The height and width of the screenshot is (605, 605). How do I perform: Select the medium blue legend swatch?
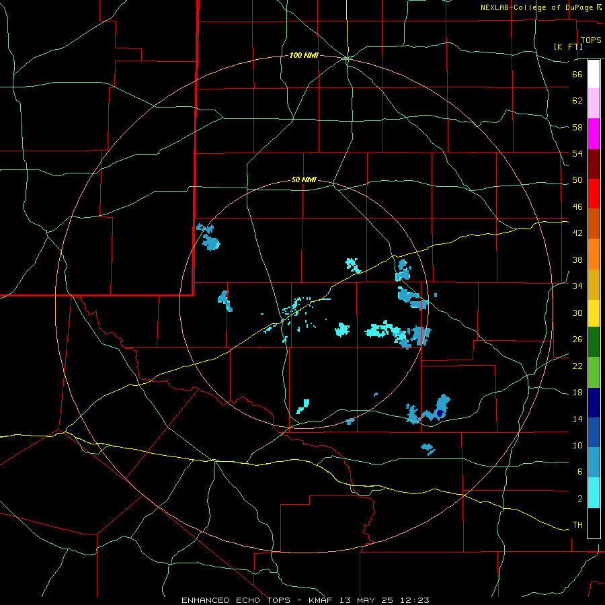click(x=594, y=432)
